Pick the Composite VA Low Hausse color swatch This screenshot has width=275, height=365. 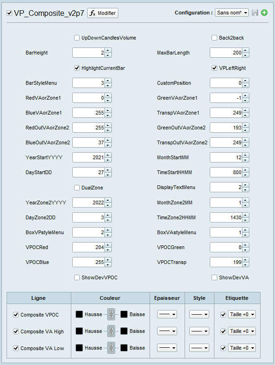pyautogui.click(x=79, y=348)
